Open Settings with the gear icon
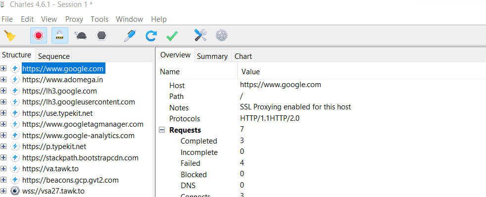This screenshot has height=197, width=486. click(222, 36)
